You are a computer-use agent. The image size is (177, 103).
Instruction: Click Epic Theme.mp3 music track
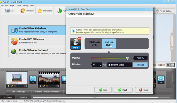(x=18, y=92)
